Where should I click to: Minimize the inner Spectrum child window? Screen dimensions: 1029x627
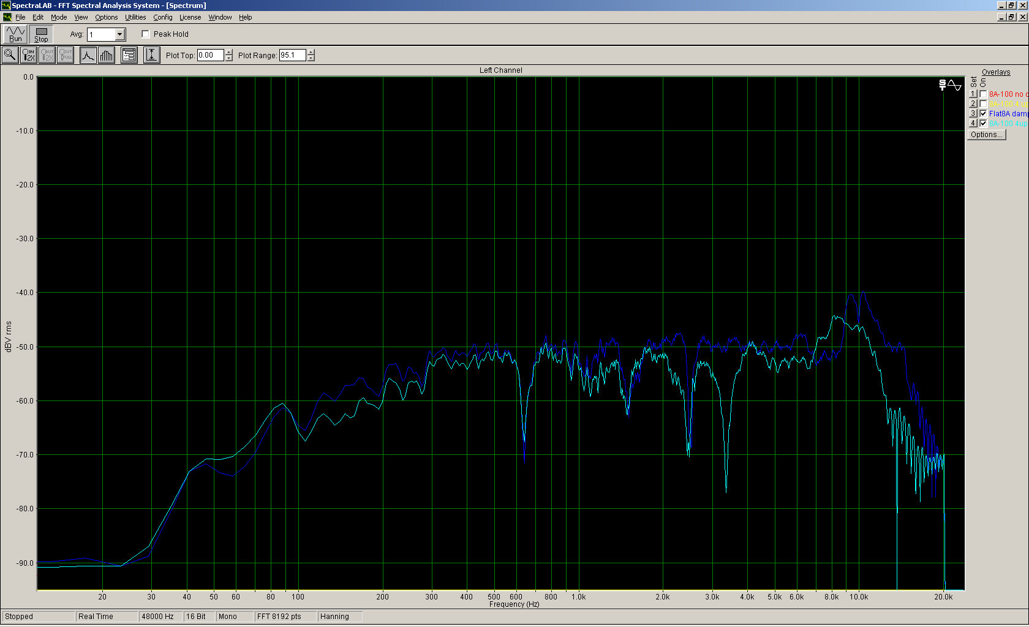[1001, 17]
